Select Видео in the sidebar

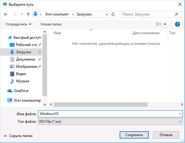(x=21, y=74)
